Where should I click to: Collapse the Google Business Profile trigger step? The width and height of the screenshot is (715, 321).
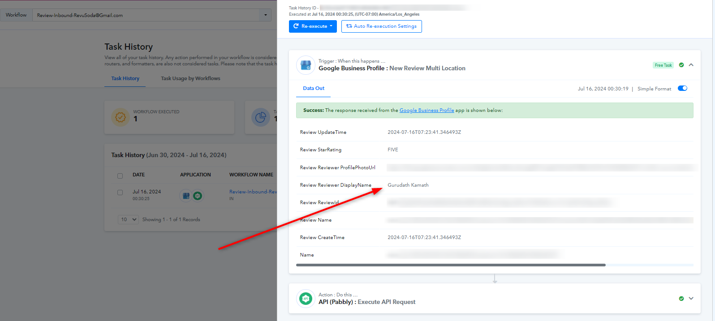(691, 65)
